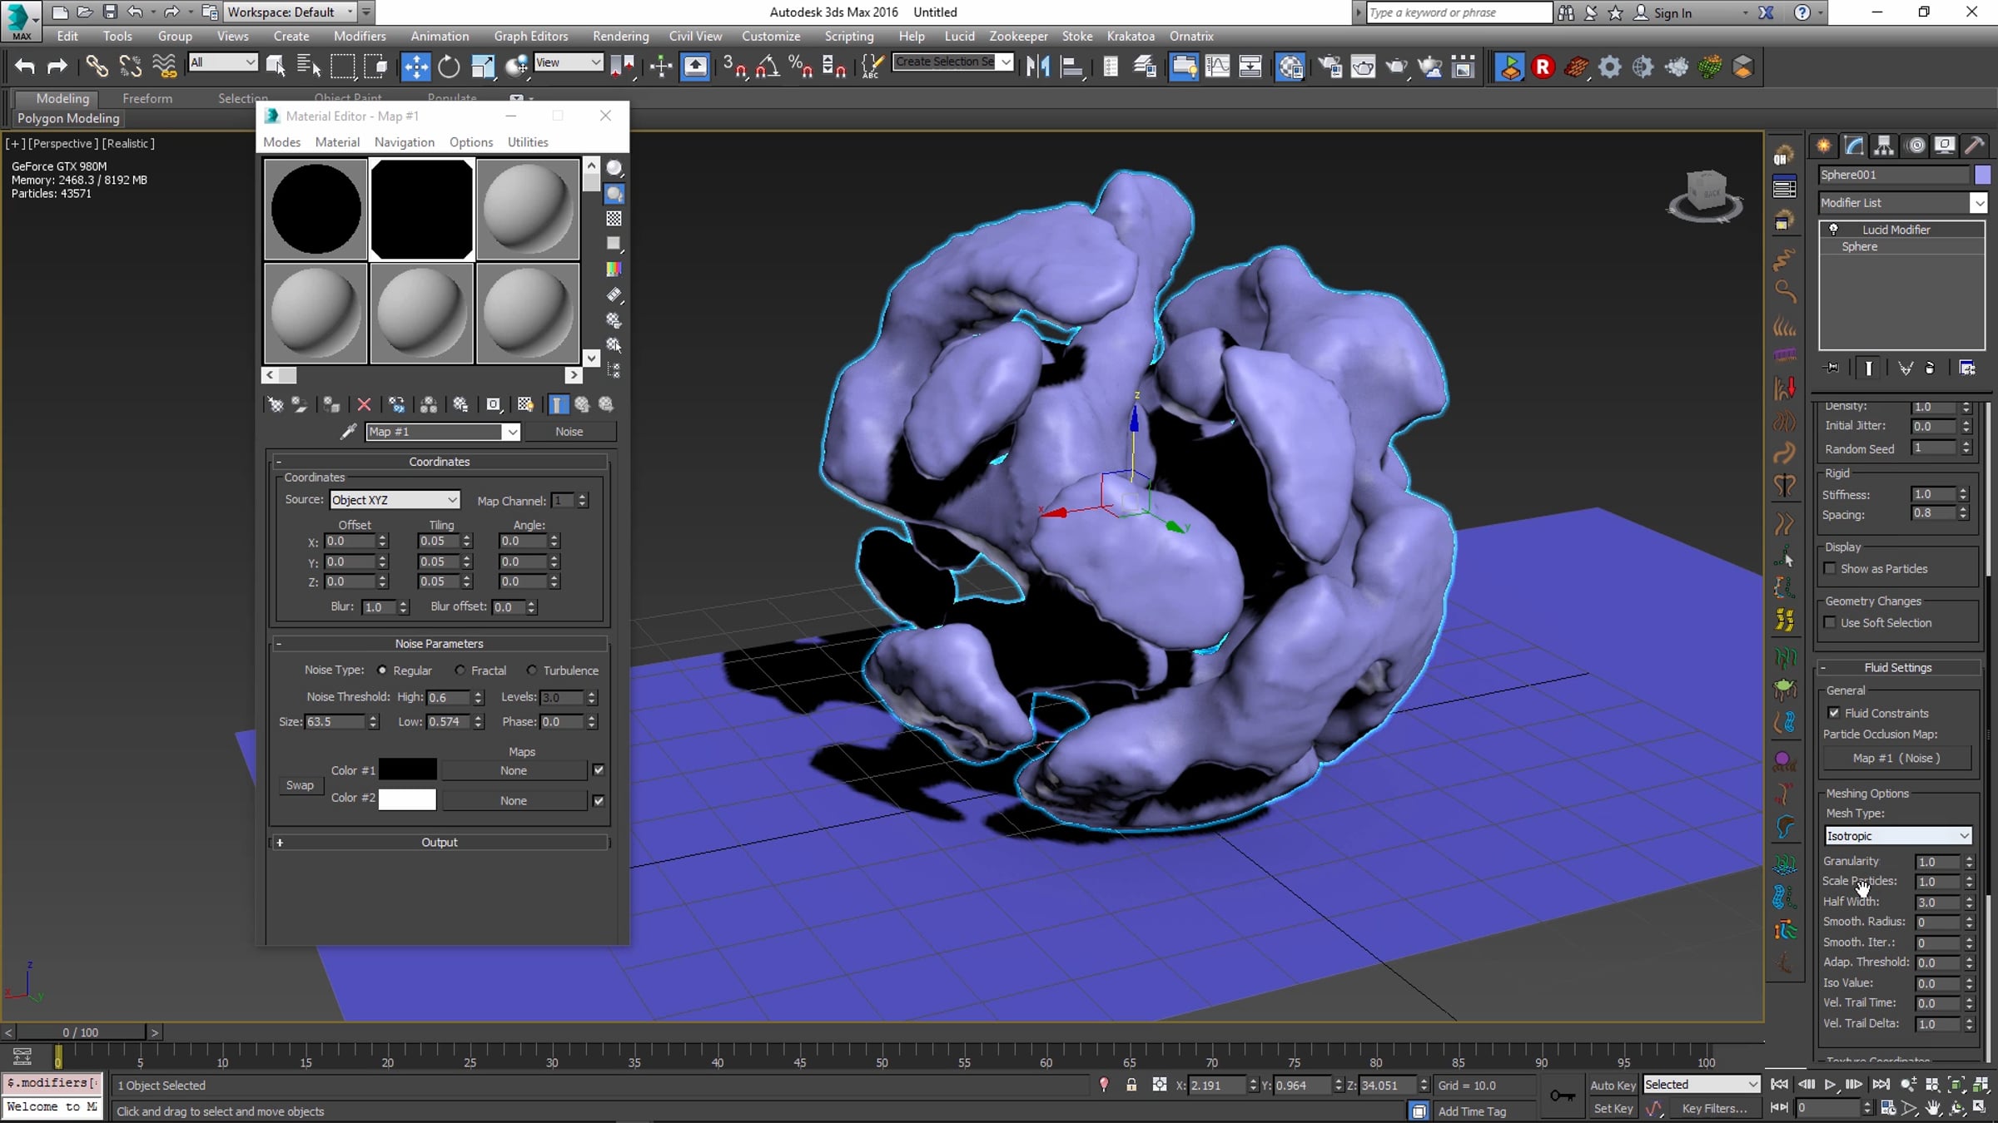Activate the Select and Move tool

[x=415, y=67]
